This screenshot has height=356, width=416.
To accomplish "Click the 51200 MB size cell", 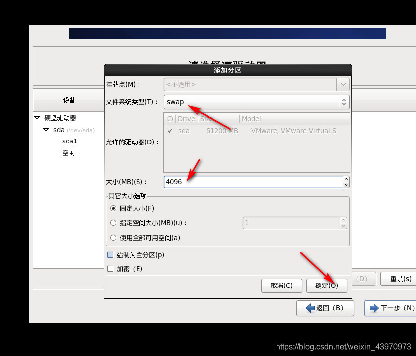I will coord(222,131).
